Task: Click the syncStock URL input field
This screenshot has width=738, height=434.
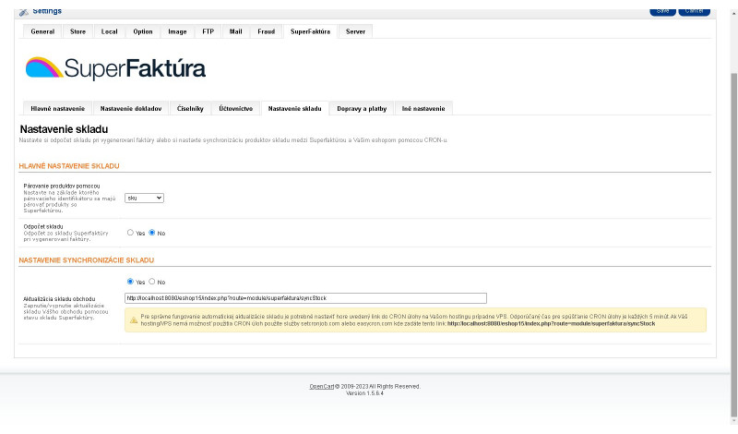Action: pos(305,298)
